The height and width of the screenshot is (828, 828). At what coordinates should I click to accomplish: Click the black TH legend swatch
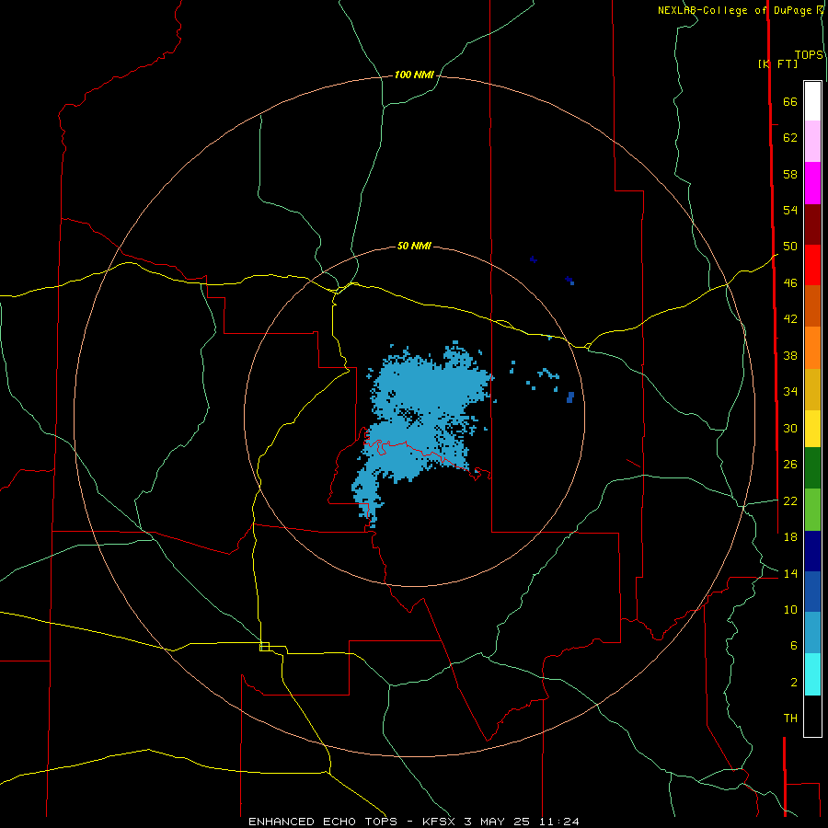(x=812, y=716)
